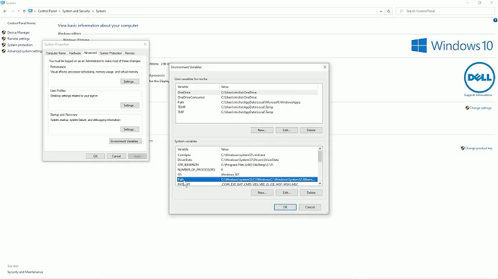The height and width of the screenshot is (279, 498).
Task: Open the Remote settings link
Action: [x=19, y=39]
